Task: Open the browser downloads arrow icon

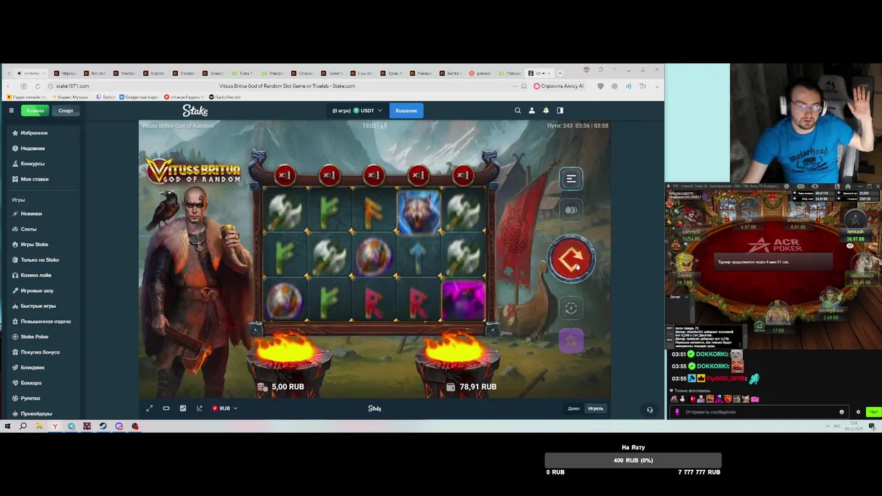Action: pyautogui.click(x=657, y=86)
